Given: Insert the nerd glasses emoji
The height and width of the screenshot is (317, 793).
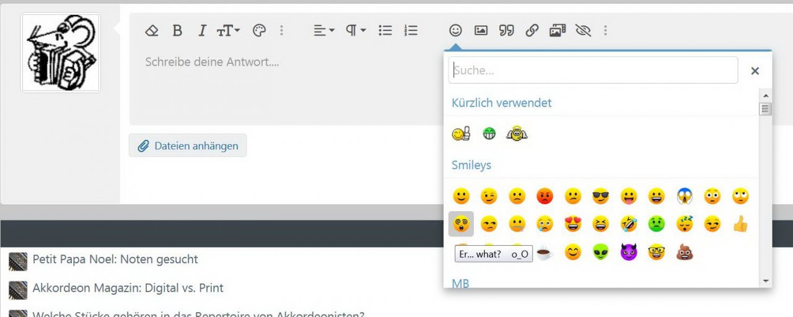Looking at the screenshot, I should click(x=657, y=253).
